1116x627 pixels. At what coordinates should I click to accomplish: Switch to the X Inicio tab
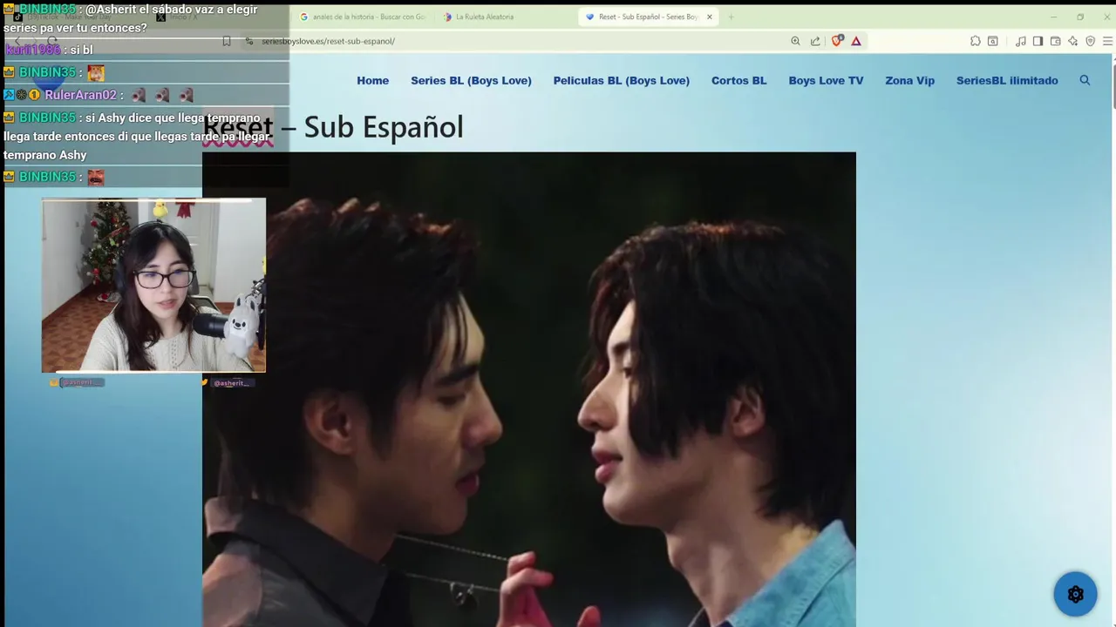(218, 17)
